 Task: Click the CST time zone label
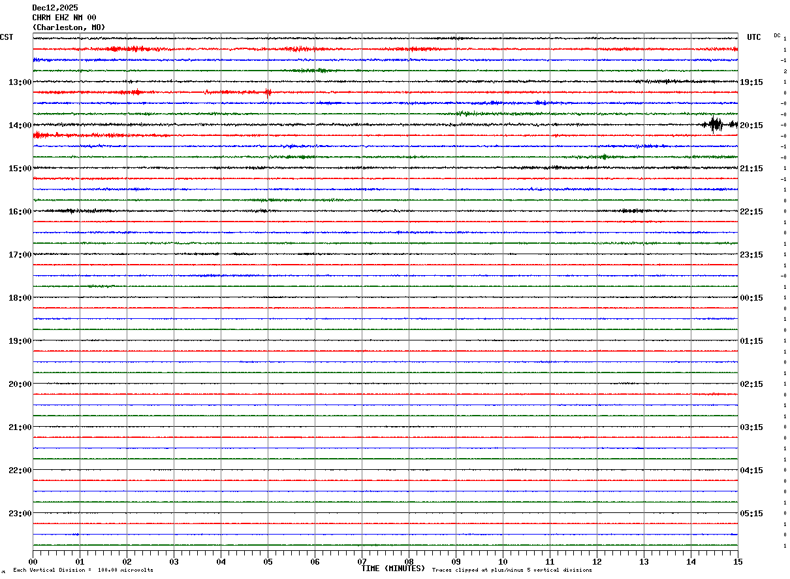point(7,37)
